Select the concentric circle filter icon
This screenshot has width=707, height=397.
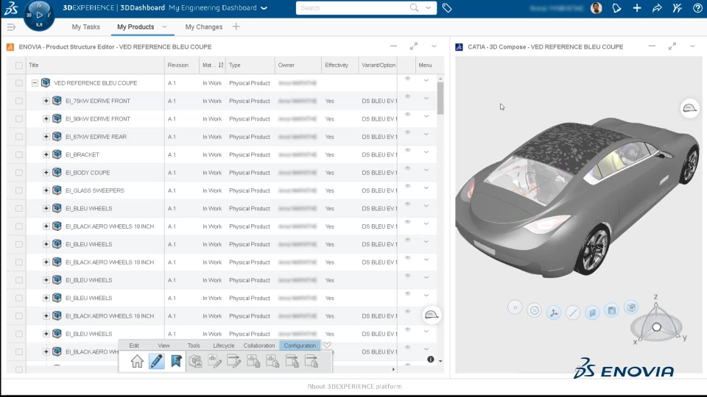point(535,310)
